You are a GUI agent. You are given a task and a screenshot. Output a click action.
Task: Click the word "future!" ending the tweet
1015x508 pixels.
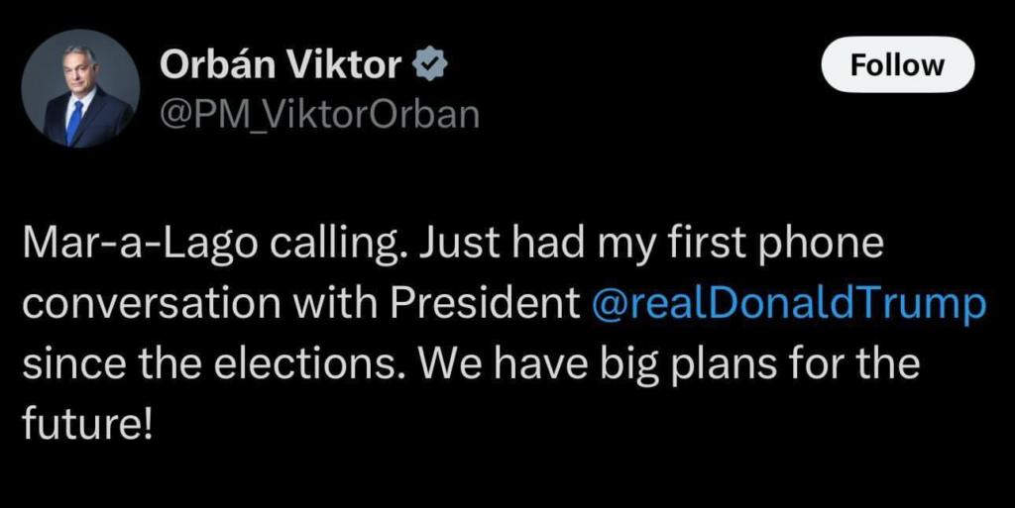pyautogui.click(x=87, y=425)
